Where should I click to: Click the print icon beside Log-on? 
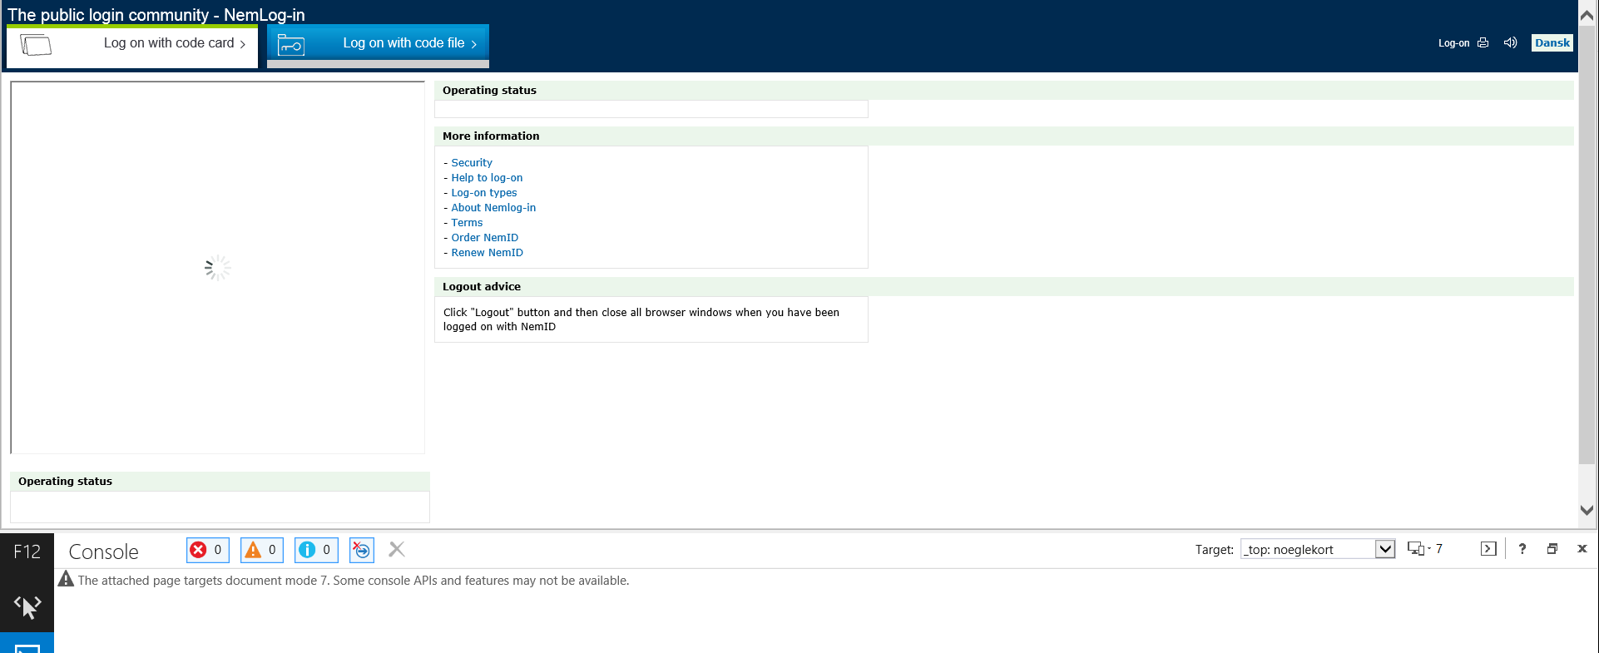pos(1483,43)
